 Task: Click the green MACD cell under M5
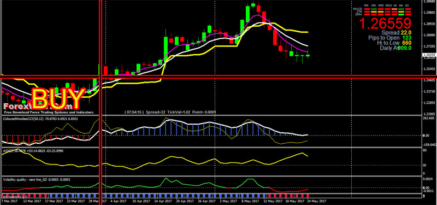click(374, 9)
